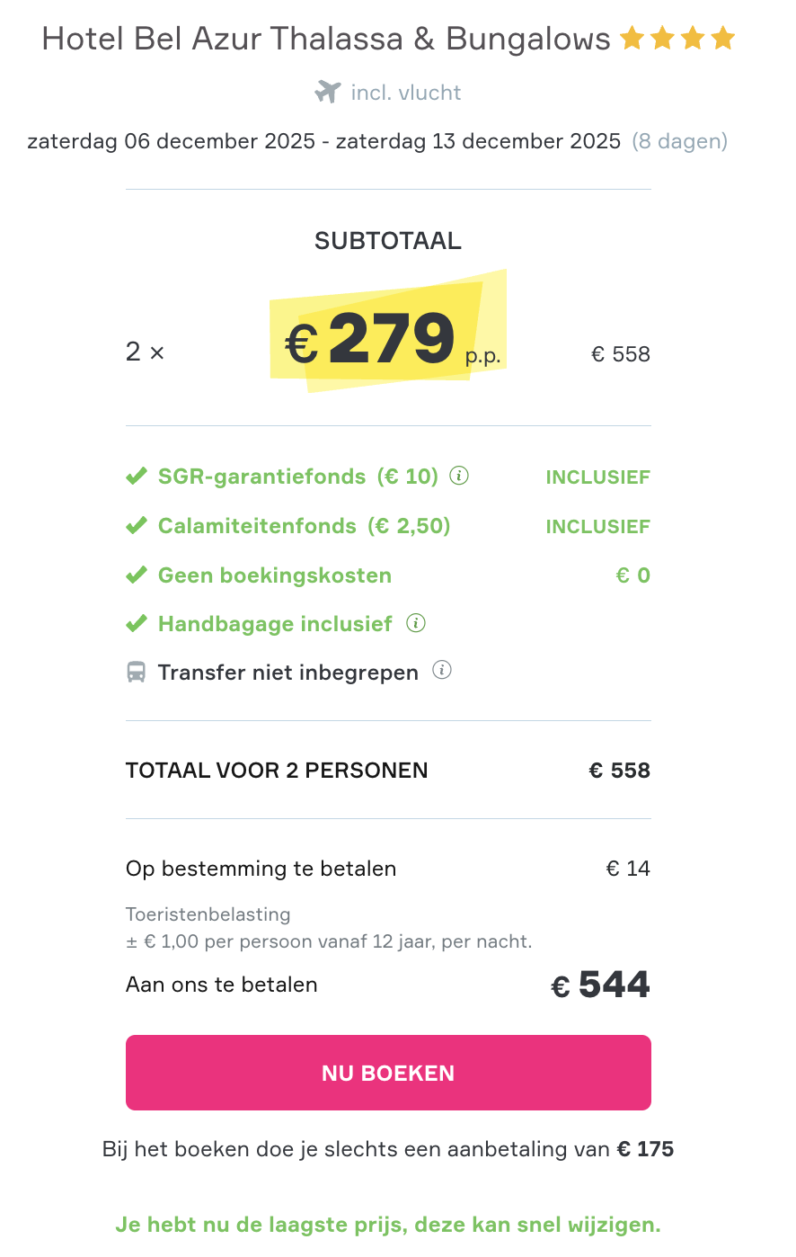Open Transfer niet inbegrepen info icon
This screenshot has height=1257, width=796.
(x=441, y=670)
